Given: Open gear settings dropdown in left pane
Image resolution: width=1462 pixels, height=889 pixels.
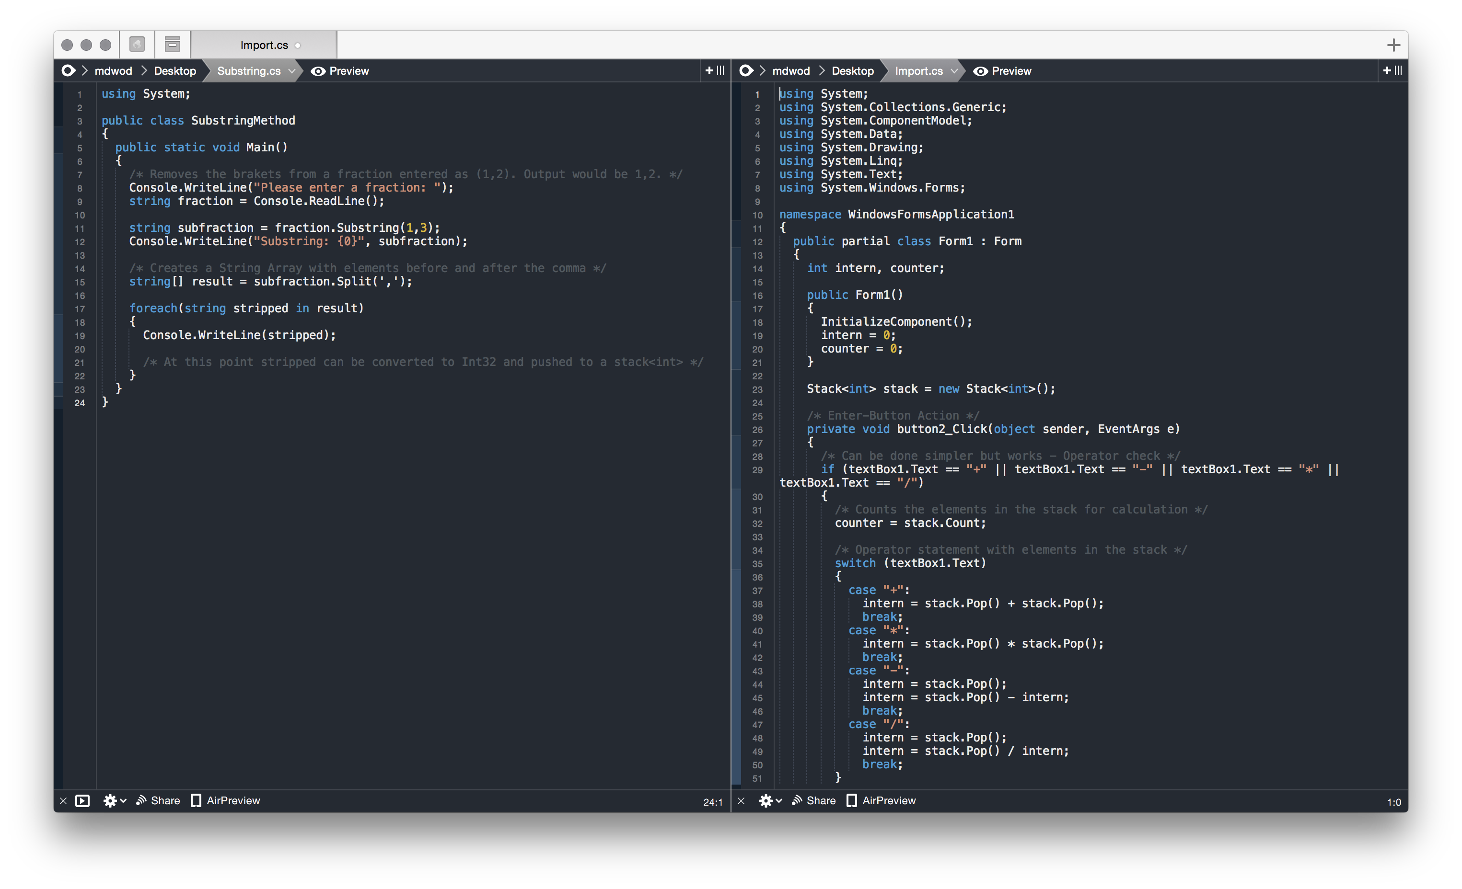Looking at the screenshot, I should coord(114,801).
